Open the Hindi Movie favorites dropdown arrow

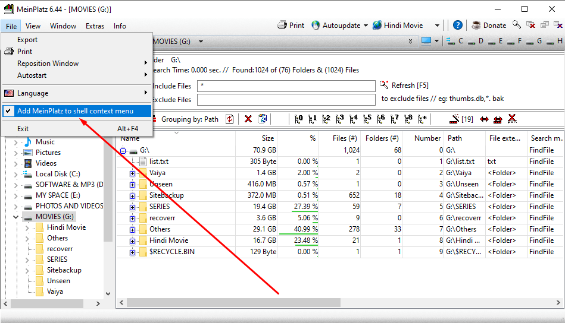(x=437, y=26)
